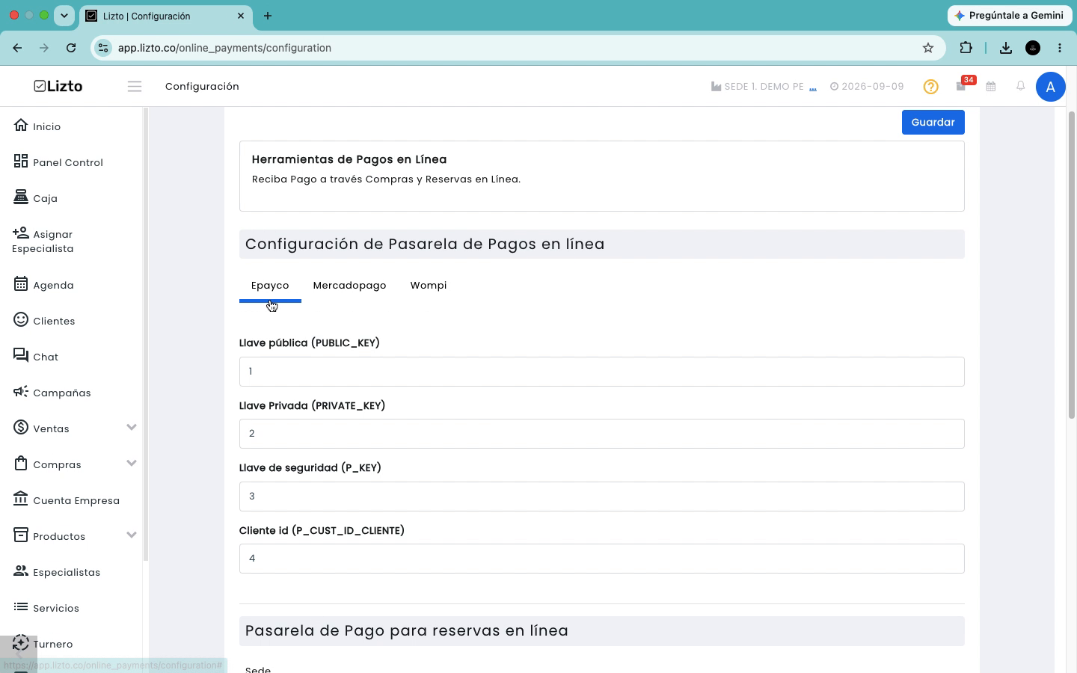
Task: Expand the Ventas submenu
Action: pyautogui.click(x=132, y=427)
